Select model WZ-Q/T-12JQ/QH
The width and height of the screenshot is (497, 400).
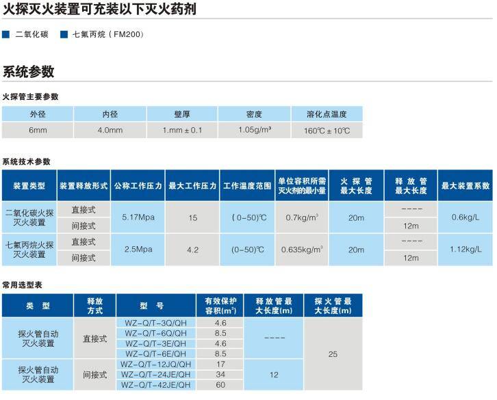[156, 364]
